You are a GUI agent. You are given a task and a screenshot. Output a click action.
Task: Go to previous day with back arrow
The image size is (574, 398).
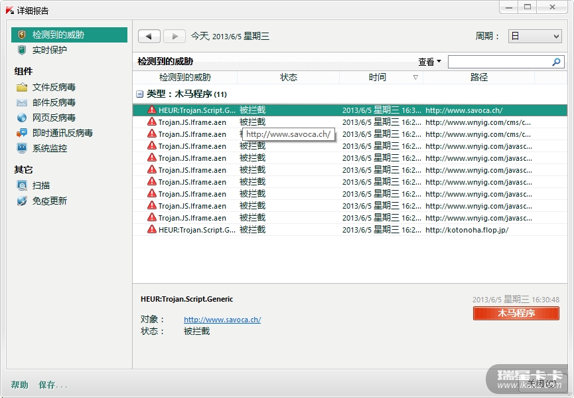pyautogui.click(x=149, y=37)
